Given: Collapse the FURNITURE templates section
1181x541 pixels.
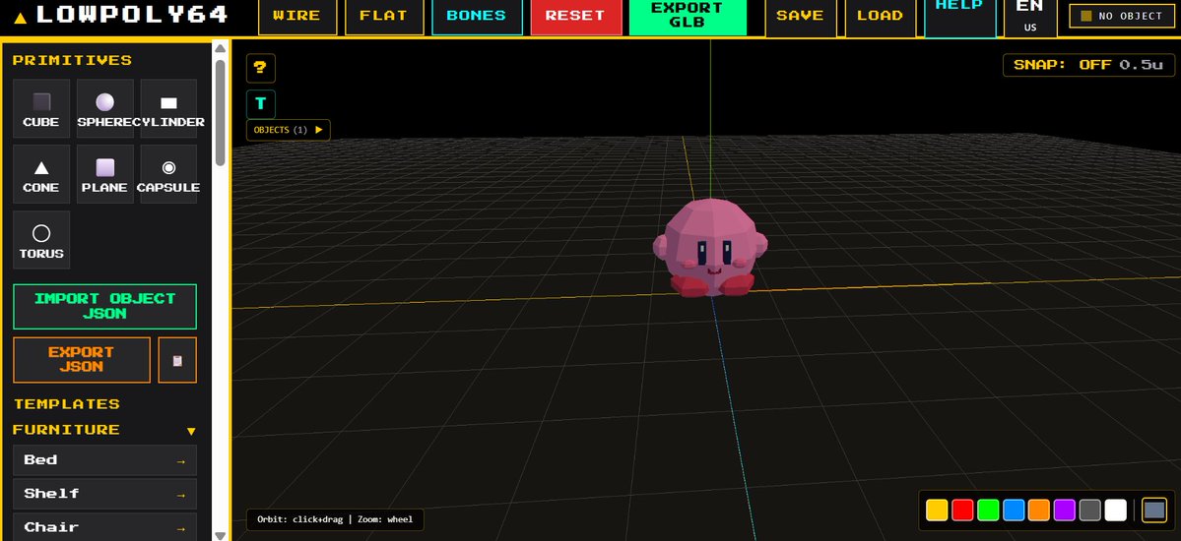Looking at the screenshot, I should click(x=104, y=430).
